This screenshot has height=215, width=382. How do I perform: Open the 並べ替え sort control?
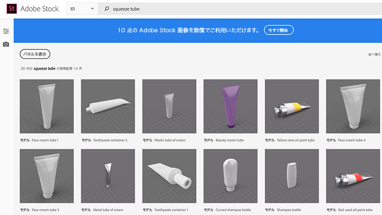(x=374, y=54)
